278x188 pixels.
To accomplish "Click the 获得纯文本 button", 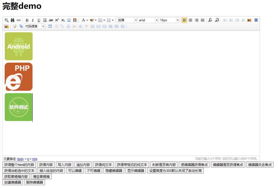I will (x=103, y=165).
